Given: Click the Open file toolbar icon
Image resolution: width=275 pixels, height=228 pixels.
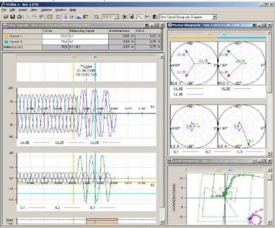Looking at the screenshot, I should (6, 17).
